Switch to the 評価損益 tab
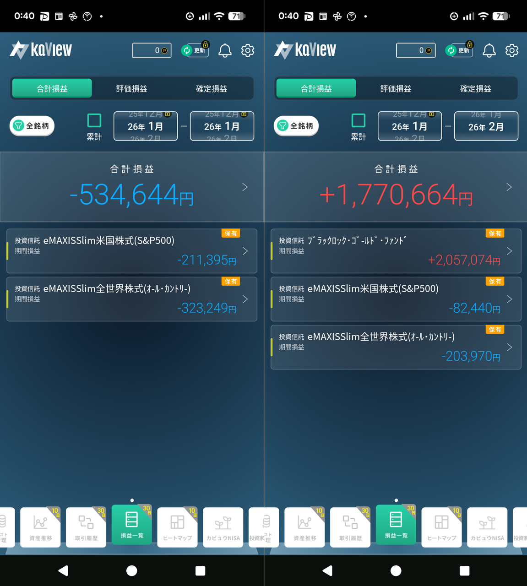527x586 pixels. tap(131, 88)
